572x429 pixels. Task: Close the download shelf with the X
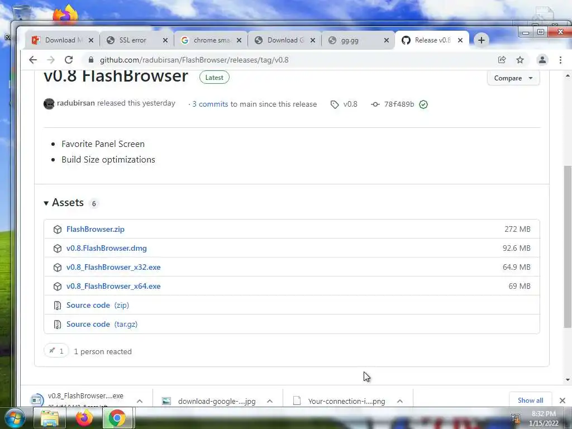562,401
